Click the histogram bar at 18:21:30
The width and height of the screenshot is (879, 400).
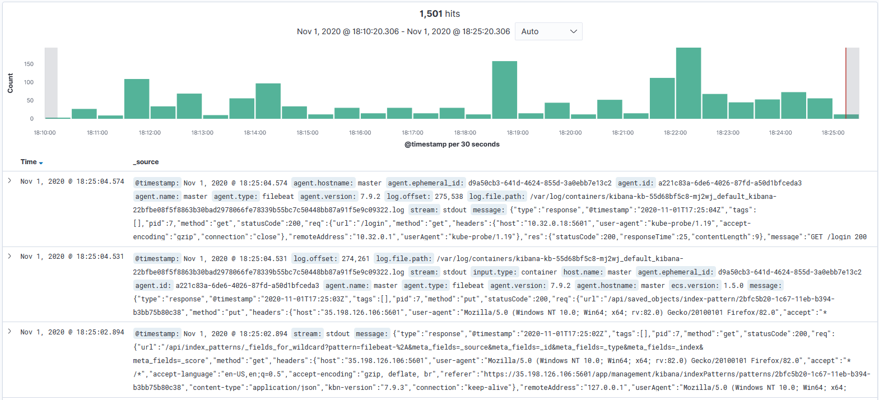662,99
